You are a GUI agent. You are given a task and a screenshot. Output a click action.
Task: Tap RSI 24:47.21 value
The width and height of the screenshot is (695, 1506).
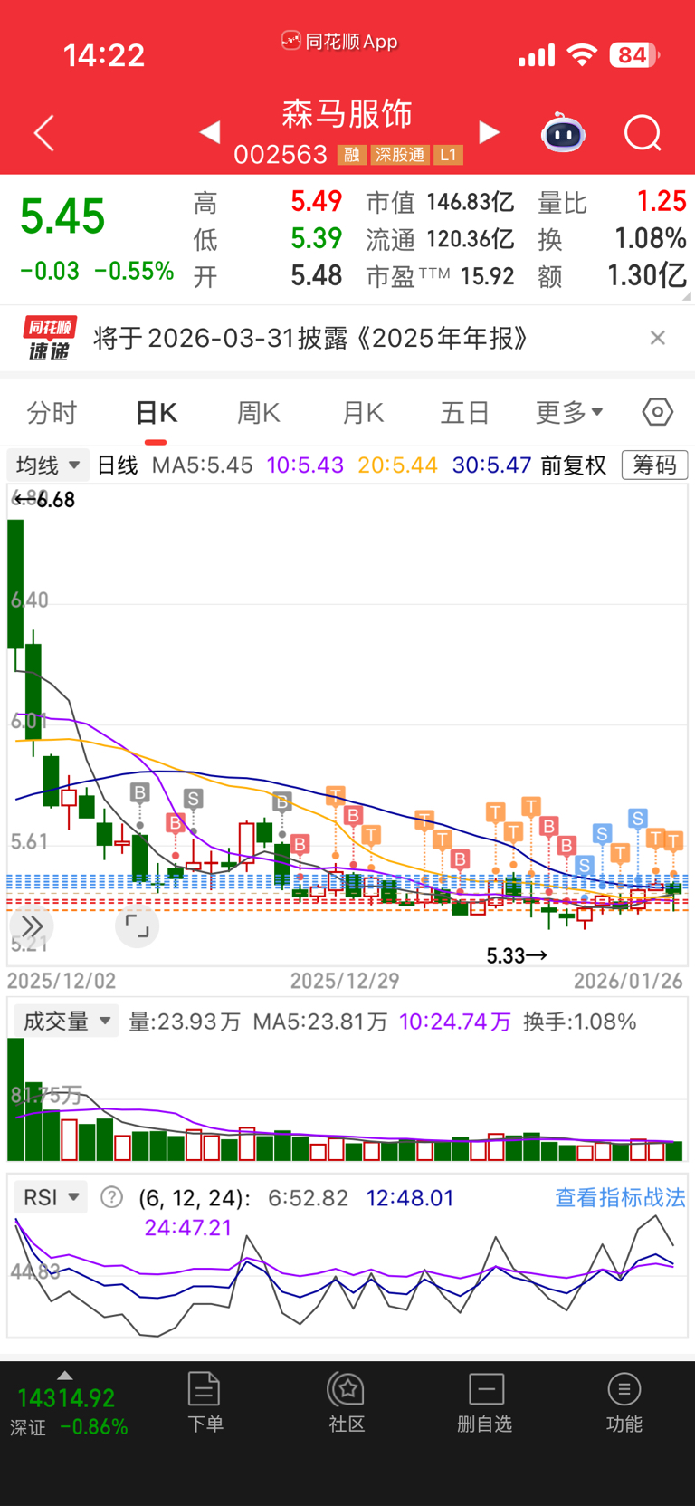pos(188,1228)
